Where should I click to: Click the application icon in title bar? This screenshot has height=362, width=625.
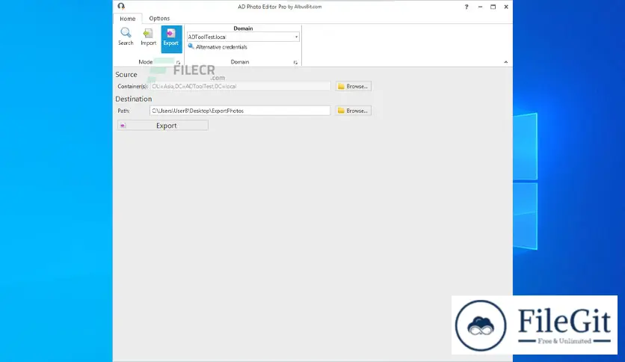[121, 6]
